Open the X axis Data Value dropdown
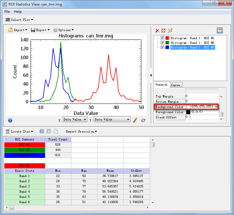The image size is (234, 215). pyautogui.click(x=75, y=120)
